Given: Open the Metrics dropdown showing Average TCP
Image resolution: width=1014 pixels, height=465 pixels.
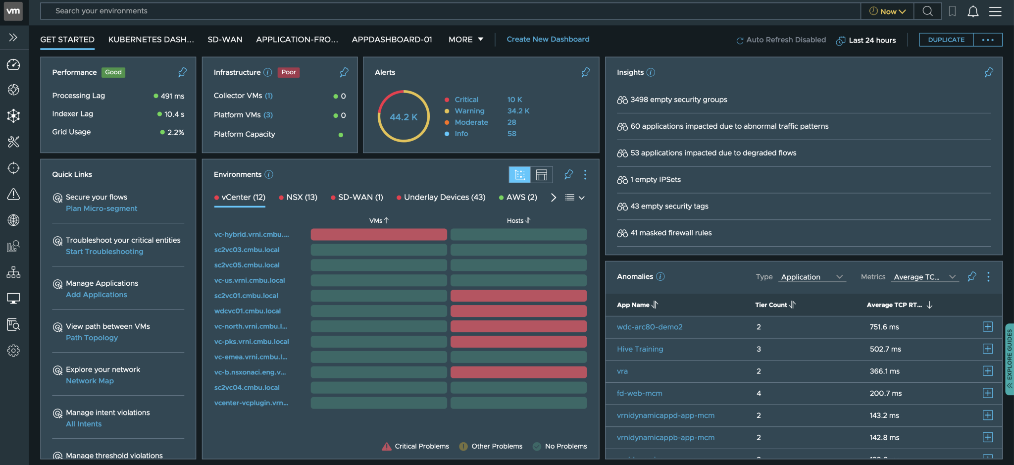Looking at the screenshot, I should point(924,277).
